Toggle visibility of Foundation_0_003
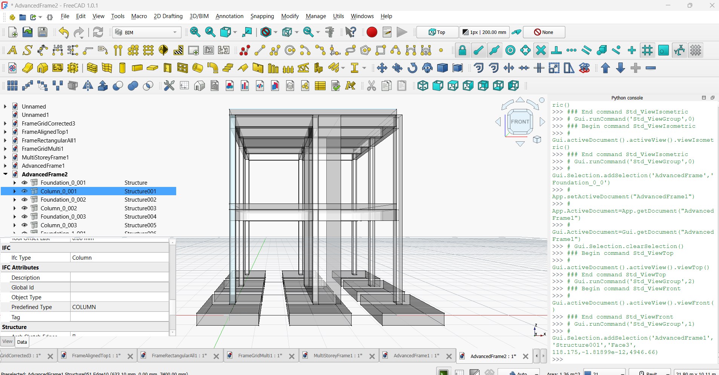719x375 pixels. point(25,217)
